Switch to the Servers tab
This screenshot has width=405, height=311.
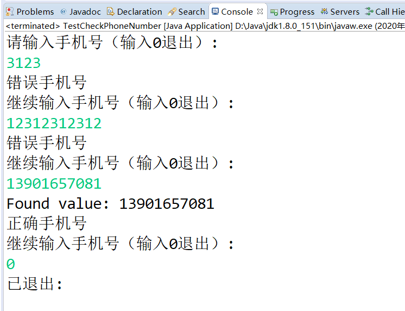tap(340, 11)
